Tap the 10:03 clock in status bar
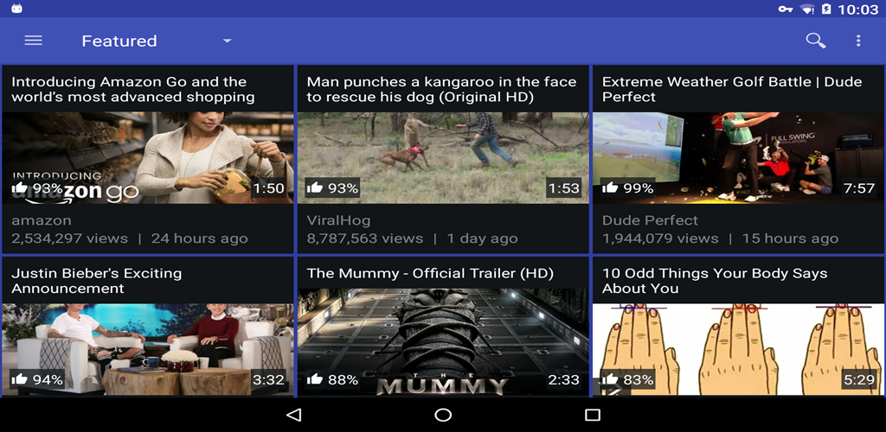The height and width of the screenshot is (432, 886). pyautogui.click(x=858, y=9)
